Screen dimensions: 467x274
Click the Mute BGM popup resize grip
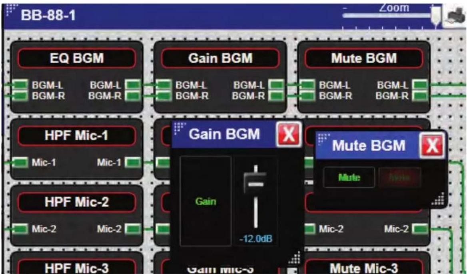[438, 199]
